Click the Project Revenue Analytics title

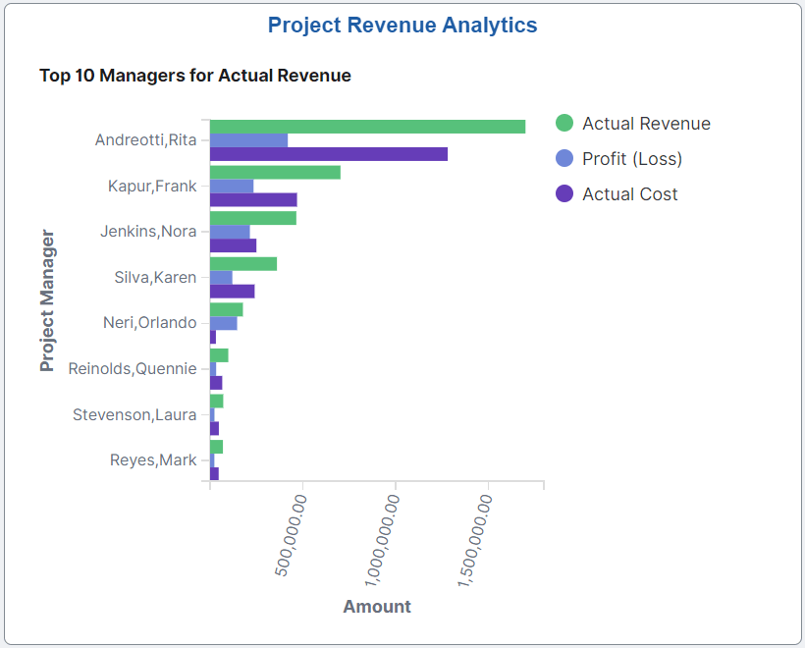point(402,26)
